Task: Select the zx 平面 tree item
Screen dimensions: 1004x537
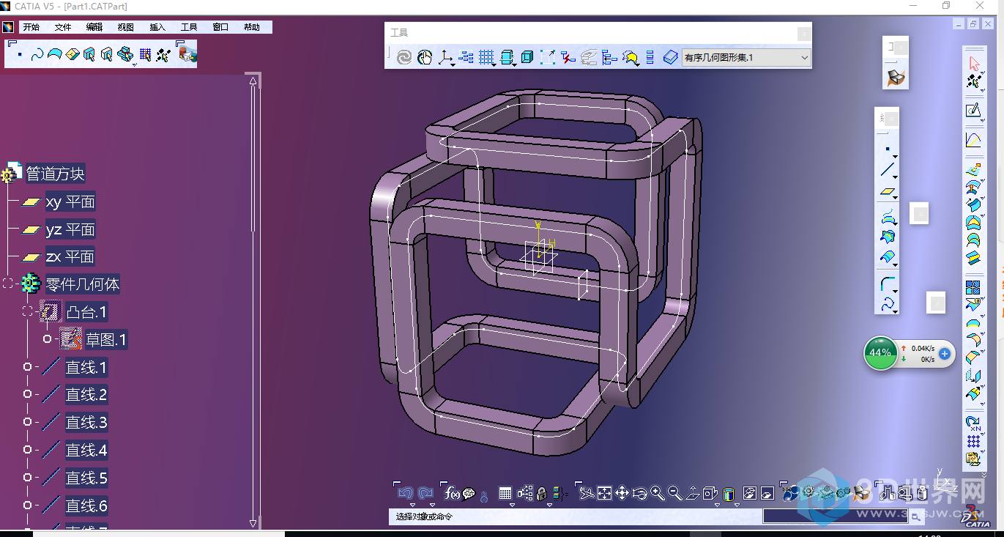Action: 70,257
